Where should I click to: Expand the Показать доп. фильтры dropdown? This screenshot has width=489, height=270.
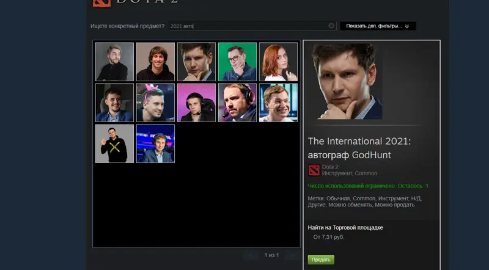point(378,26)
